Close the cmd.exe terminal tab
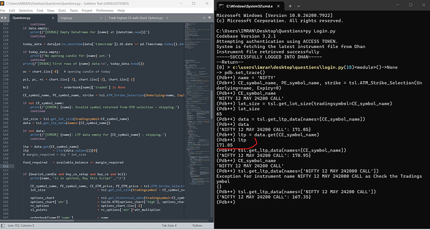This screenshot has height=230, width=430. pos(279,6)
